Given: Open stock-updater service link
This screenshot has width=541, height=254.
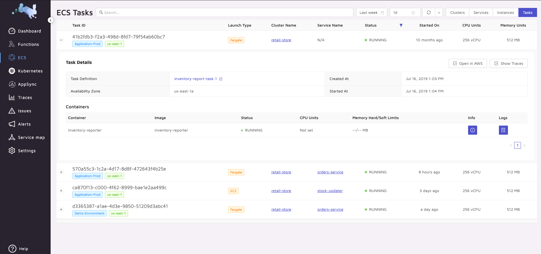Looking at the screenshot, I should 330,191.
